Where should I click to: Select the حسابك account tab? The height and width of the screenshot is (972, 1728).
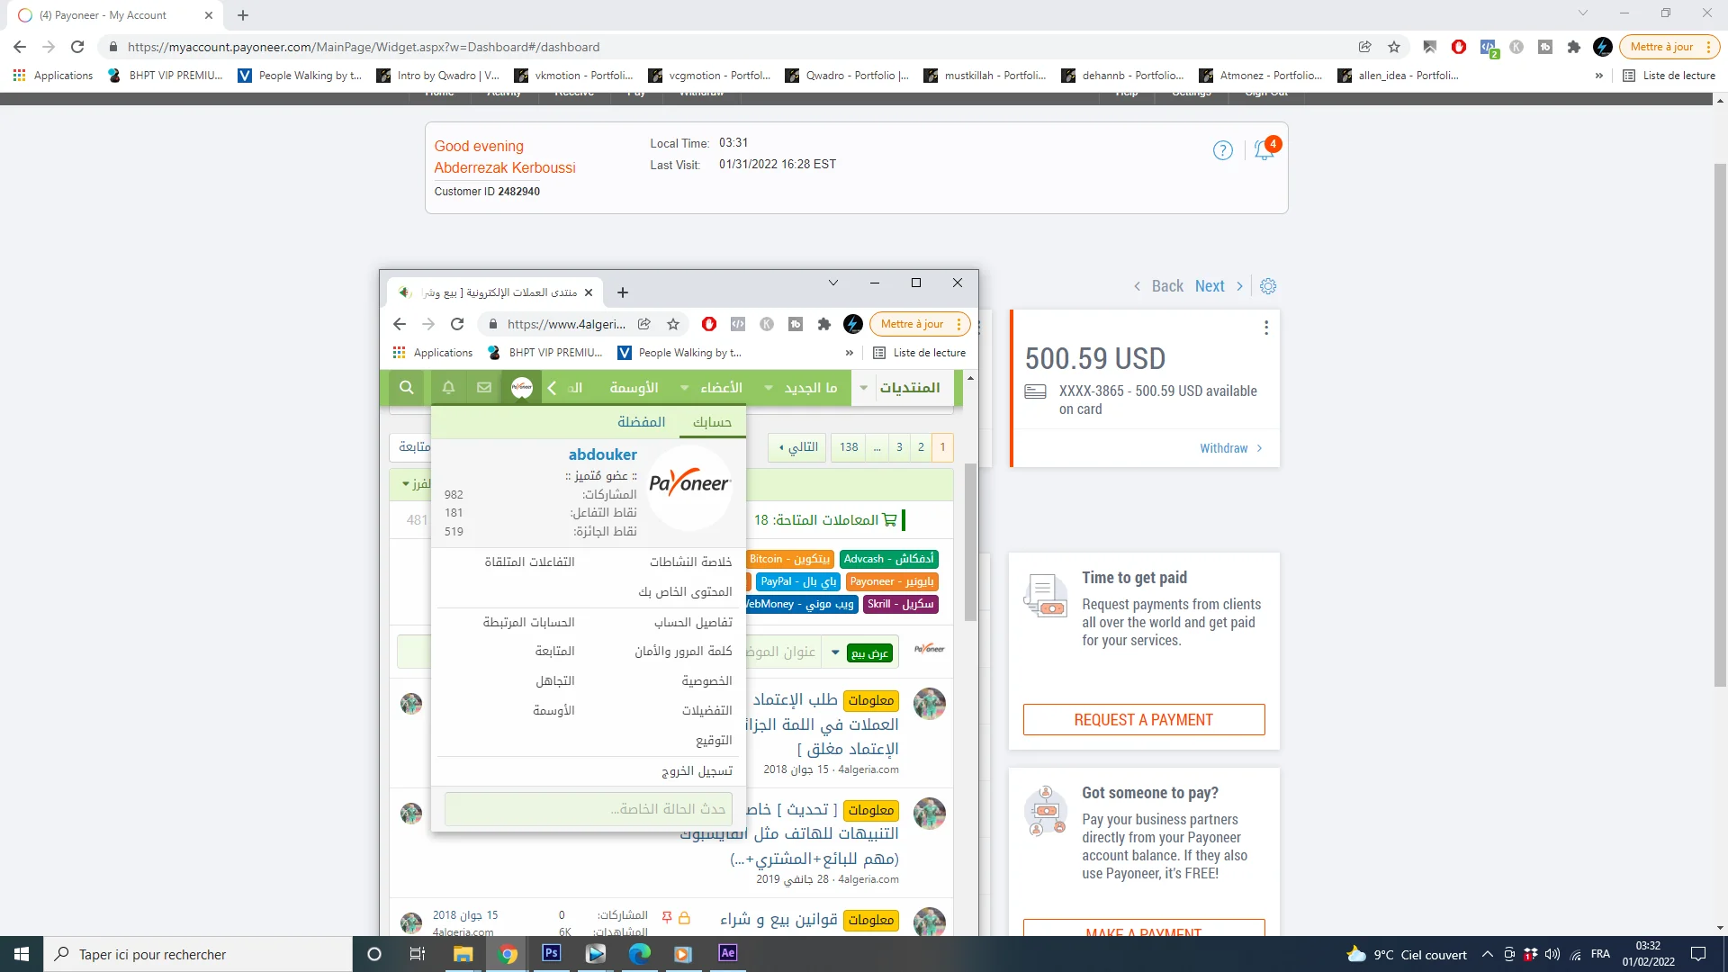point(712,422)
